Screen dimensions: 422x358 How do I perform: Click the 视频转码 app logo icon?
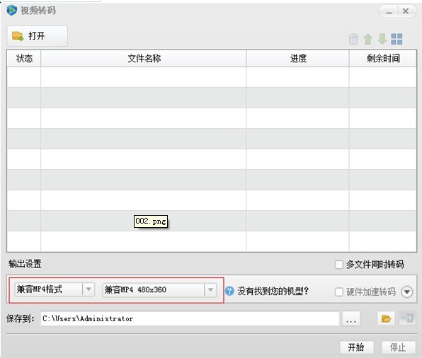click(12, 11)
